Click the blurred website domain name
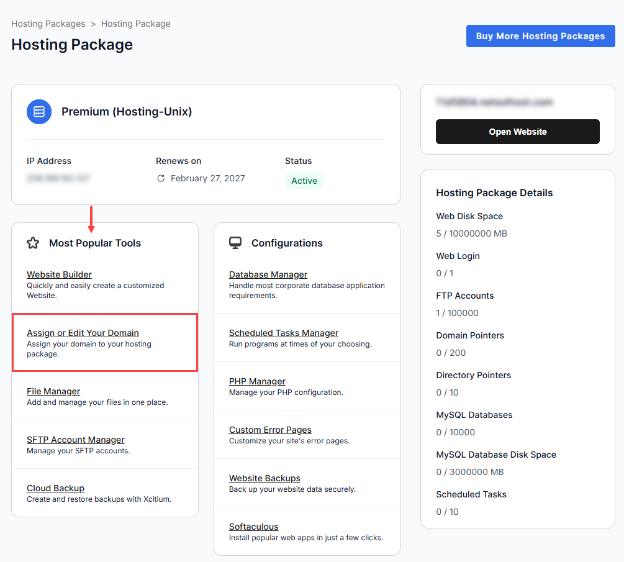Image resolution: width=624 pixels, height=562 pixels. coord(494,102)
